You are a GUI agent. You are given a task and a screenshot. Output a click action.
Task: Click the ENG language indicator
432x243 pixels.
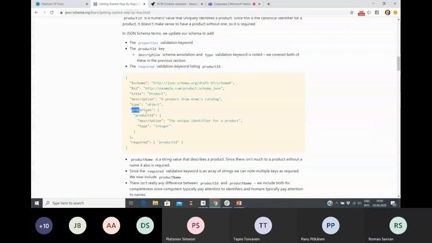(x=367, y=203)
